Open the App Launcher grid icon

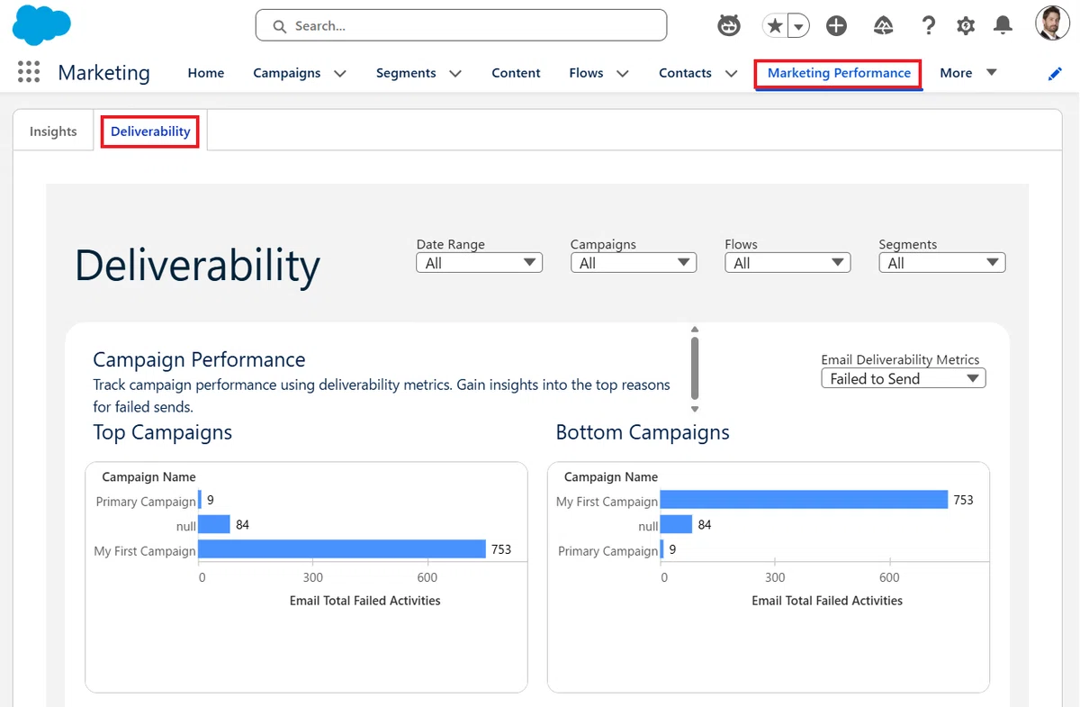pos(29,72)
